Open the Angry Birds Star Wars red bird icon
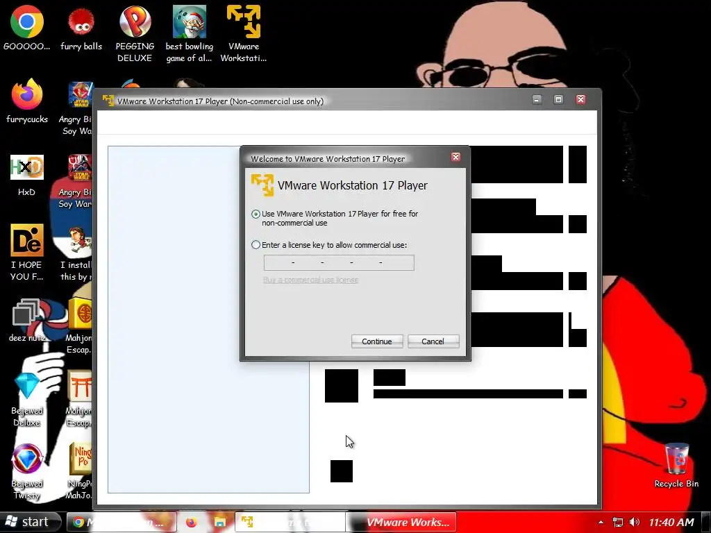Viewport: 711px width, 533px height. (x=76, y=109)
